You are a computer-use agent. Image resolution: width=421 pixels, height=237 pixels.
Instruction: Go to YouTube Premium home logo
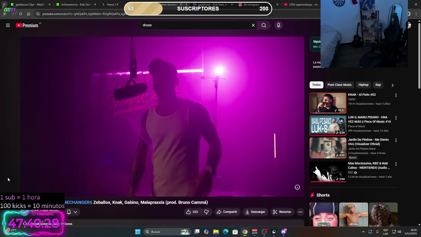coord(27,25)
